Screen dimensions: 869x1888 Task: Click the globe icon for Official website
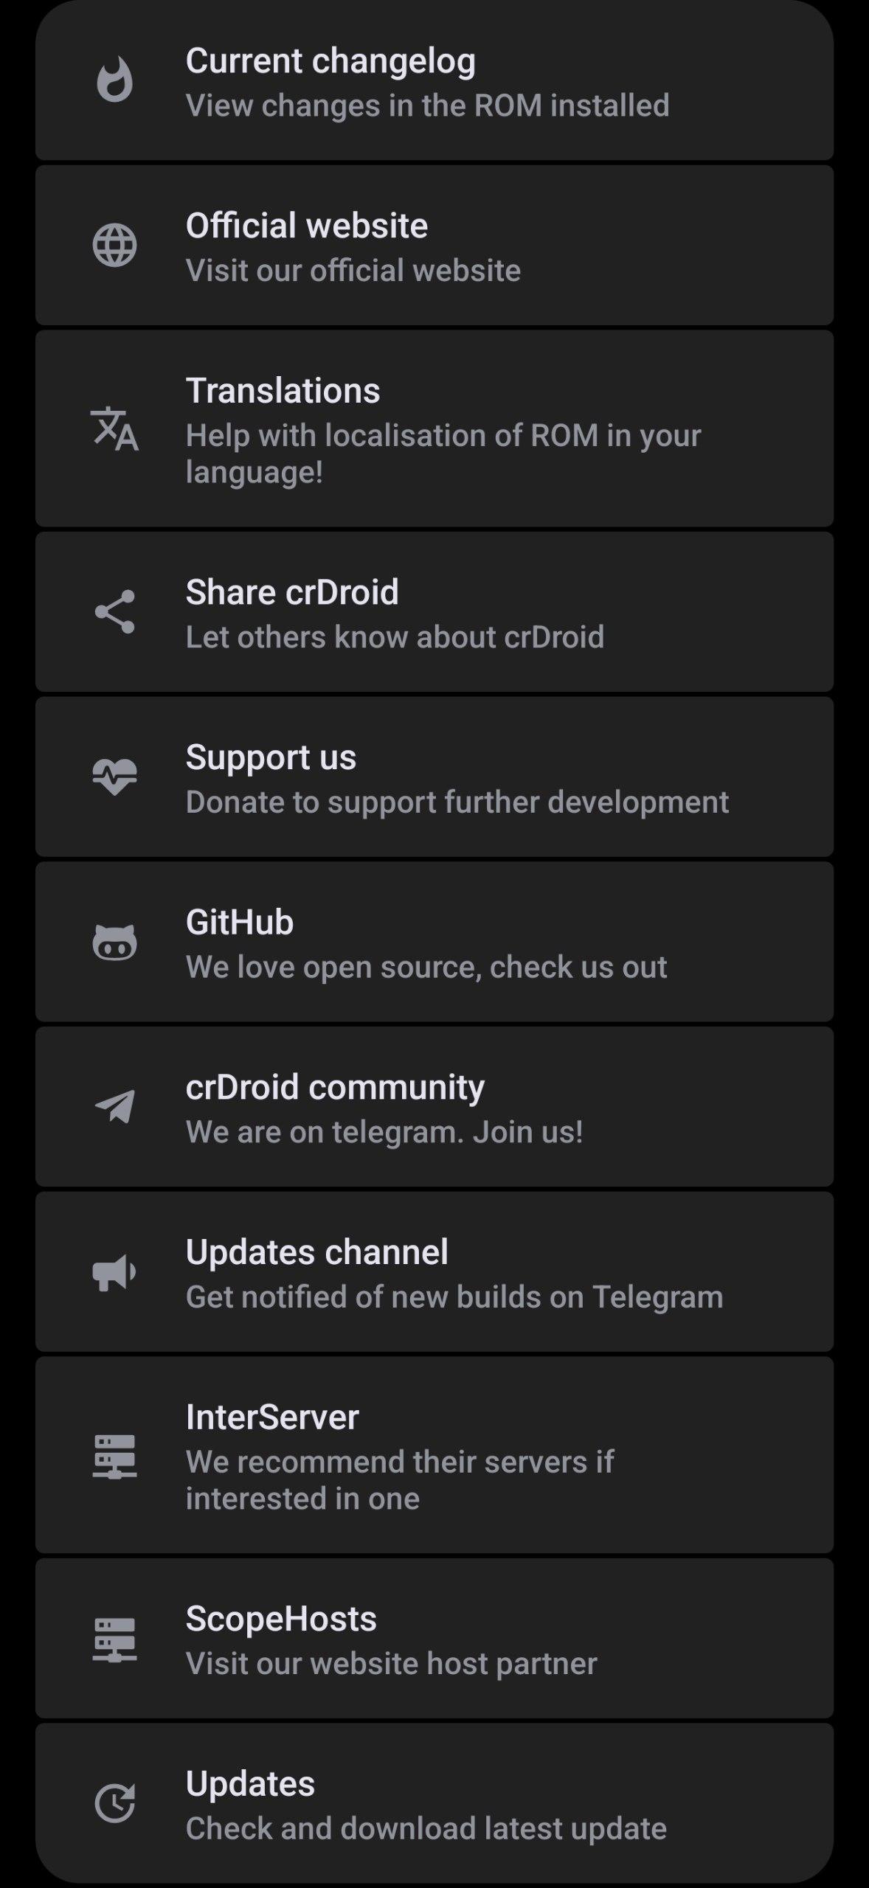tap(114, 245)
